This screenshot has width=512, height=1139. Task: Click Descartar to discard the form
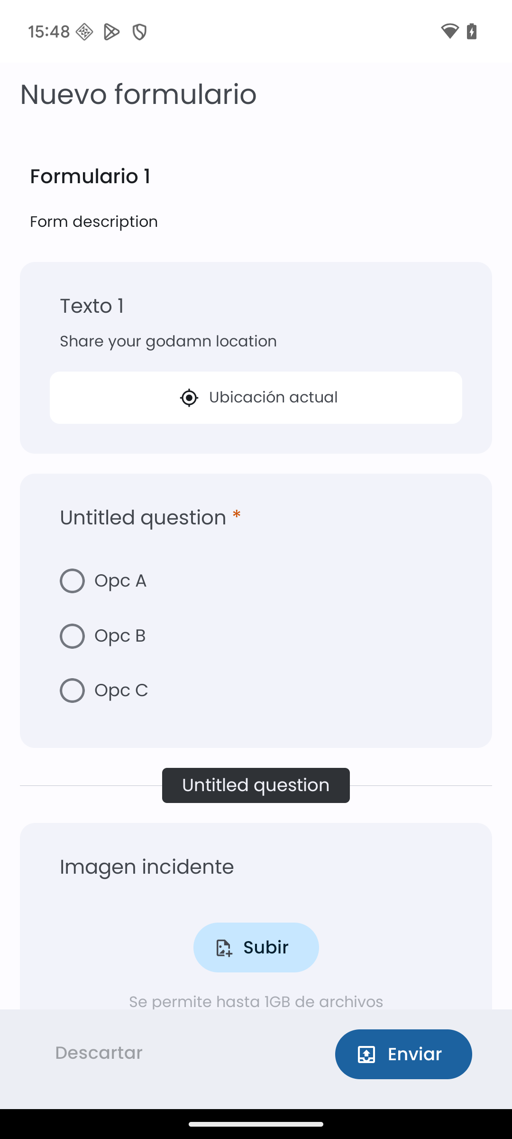click(99, 1053)
